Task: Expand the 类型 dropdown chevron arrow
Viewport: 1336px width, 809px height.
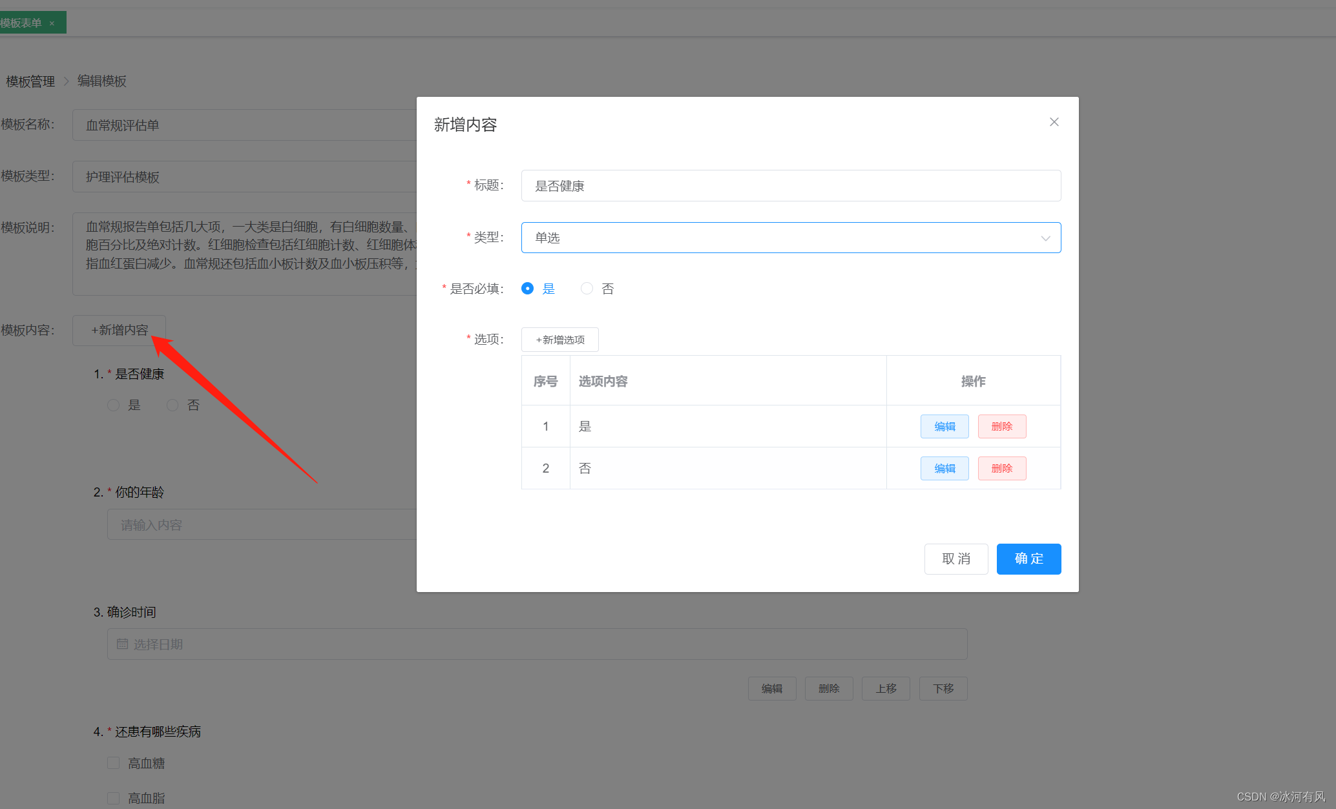Action: (x=1045, y=238)
